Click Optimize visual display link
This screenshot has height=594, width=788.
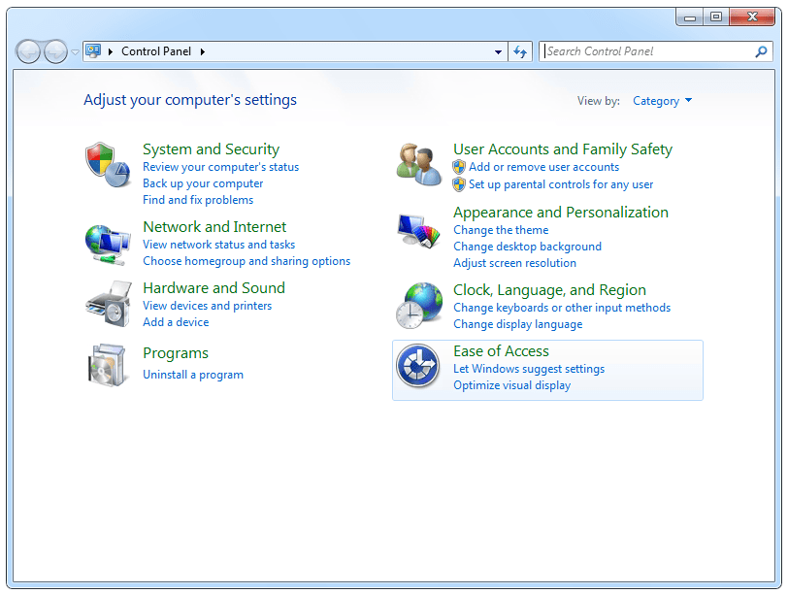[x=511, y=385]
